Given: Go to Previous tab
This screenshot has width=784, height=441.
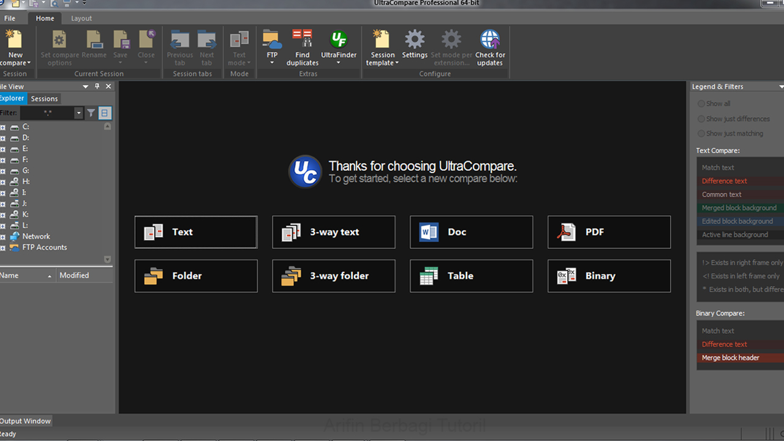Looking at the screenshot, I should click(179, 48).
